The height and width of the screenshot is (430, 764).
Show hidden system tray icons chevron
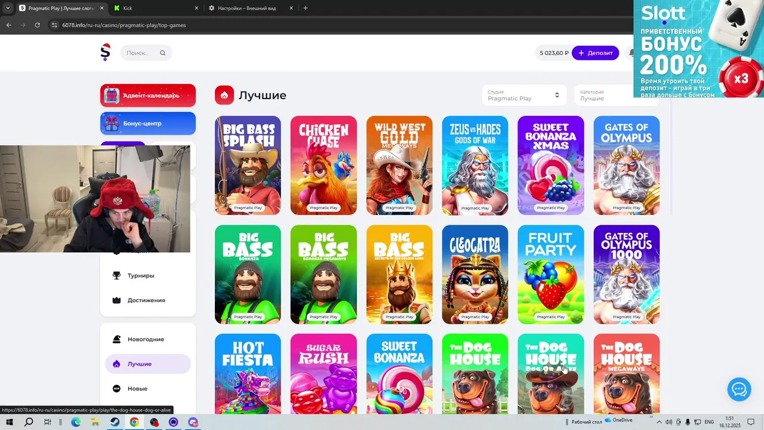point(659,422)
